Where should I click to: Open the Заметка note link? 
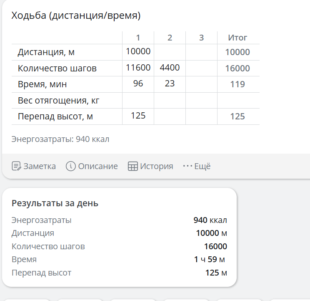(x=34, y=166)
